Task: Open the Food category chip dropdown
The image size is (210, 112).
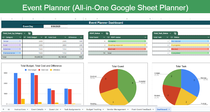Action: (20, 45)
